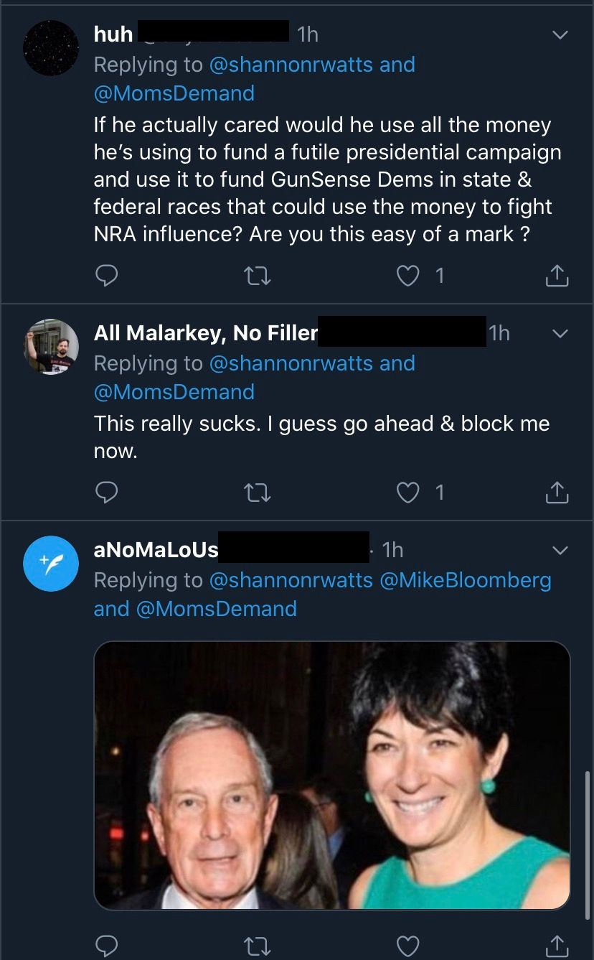
Task: Open the attached photo in aNoMaLoUs tweet
Action: click(332, 775)
